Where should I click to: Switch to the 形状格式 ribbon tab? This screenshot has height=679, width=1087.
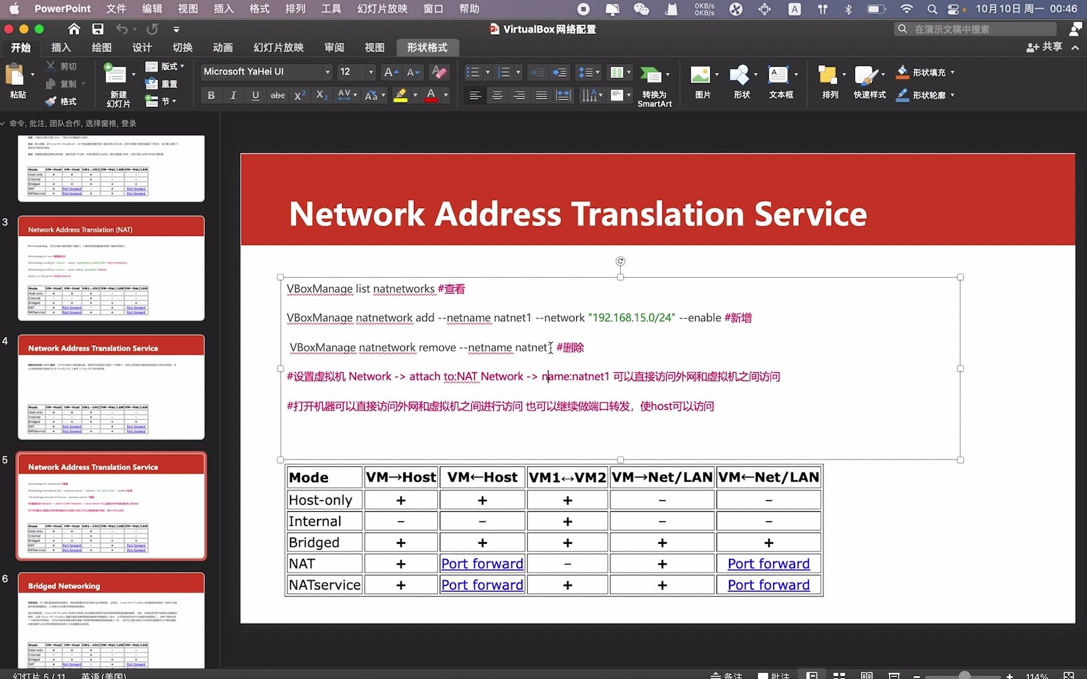[x=427, y=47]
